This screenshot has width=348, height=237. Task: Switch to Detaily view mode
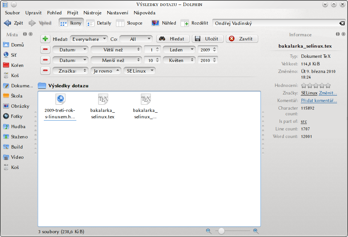[x=99, y=23]
